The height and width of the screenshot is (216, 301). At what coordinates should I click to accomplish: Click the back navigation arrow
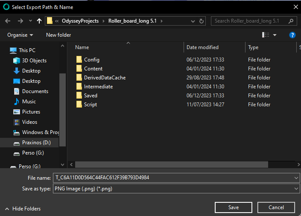[8, 20]
